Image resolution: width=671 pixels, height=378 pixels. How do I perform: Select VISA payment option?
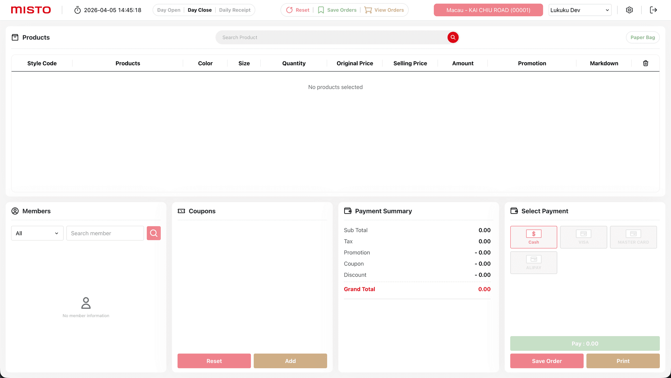(x=583, y=237)
